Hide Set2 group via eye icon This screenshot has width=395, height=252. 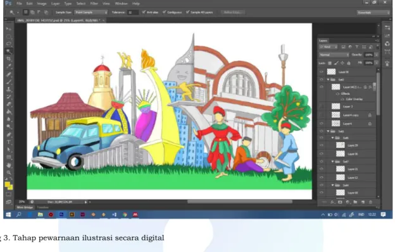(322, 80)
